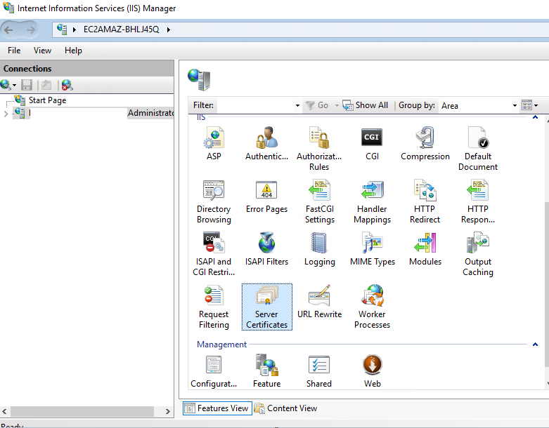The width and height of the screenshot is (549, 428).
Task: Open HTTP Redirect feature
Action: tap(425, 202)
